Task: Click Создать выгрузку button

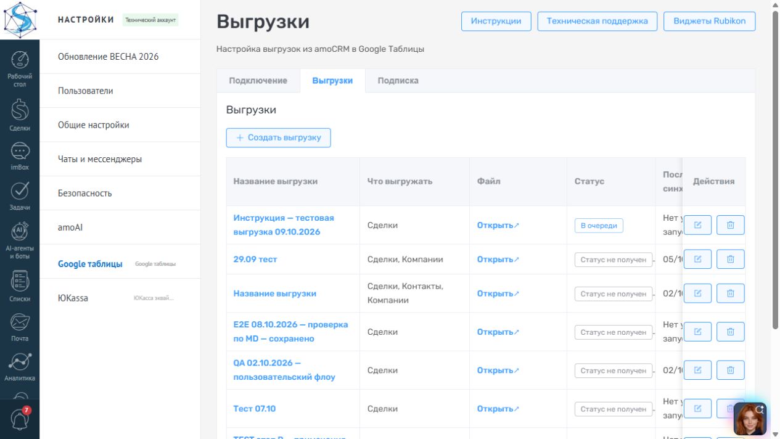Action: tap(279, 137)
